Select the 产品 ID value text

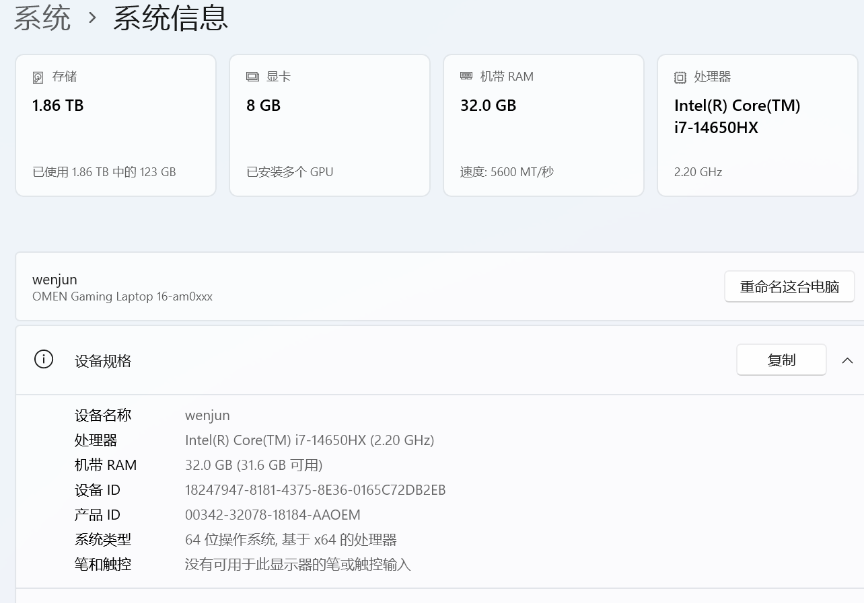coord(273,515)
